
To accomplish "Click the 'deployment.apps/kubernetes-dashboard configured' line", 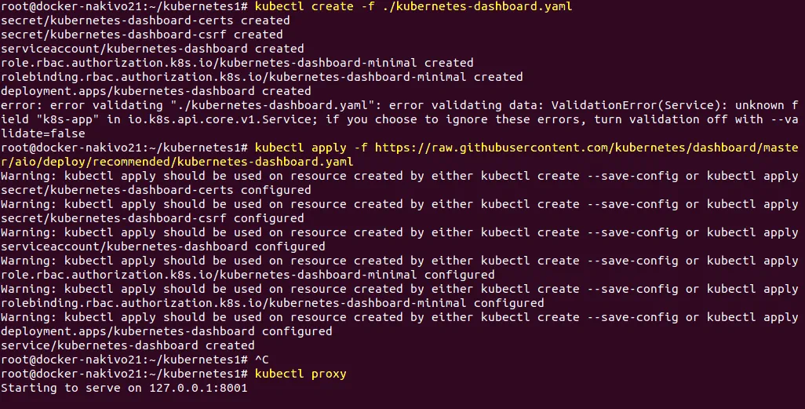I will click(x=166, y=331).
